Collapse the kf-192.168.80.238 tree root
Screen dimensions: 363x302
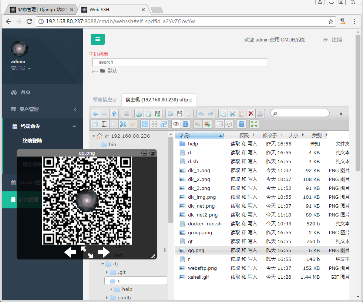pyautogui.click(x=94, y=136)
